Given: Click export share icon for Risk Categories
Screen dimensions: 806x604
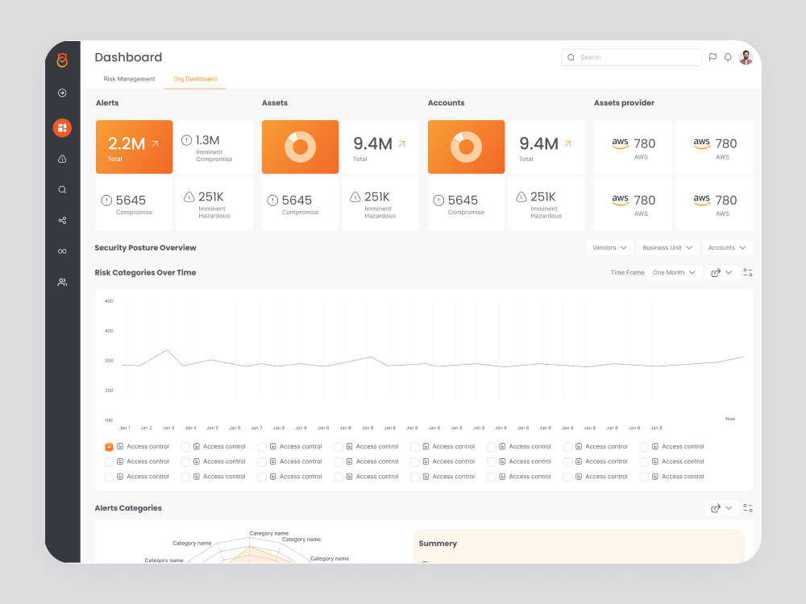Looking at the screenshot, I should point(716,273).
